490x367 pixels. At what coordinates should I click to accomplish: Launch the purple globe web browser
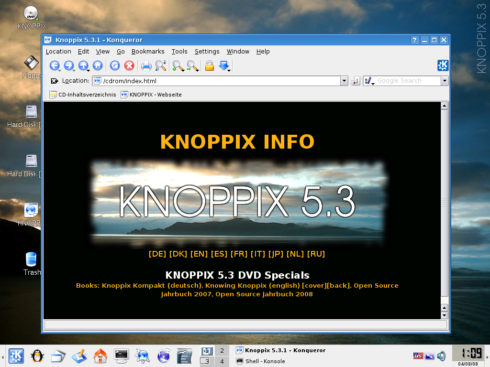pyautogui.click(x=164, y=356)
